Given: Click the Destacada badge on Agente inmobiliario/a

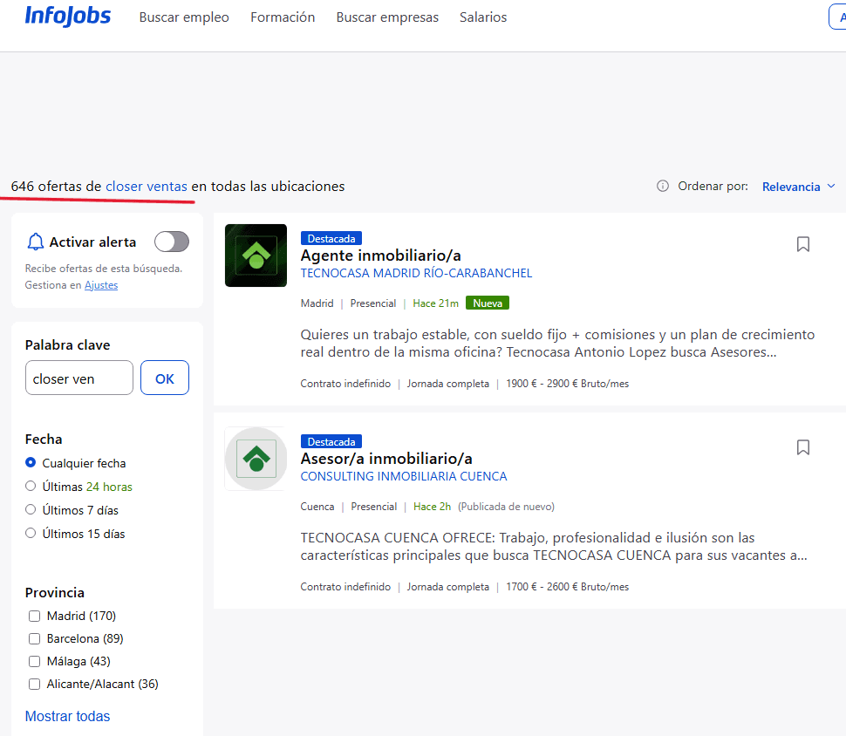Looking at the screenshot, I should coord(331,238).
